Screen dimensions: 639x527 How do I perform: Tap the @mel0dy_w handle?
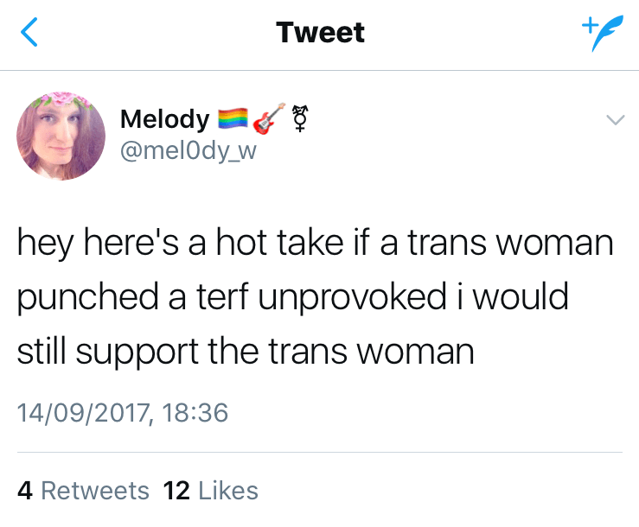coord(189,149)
